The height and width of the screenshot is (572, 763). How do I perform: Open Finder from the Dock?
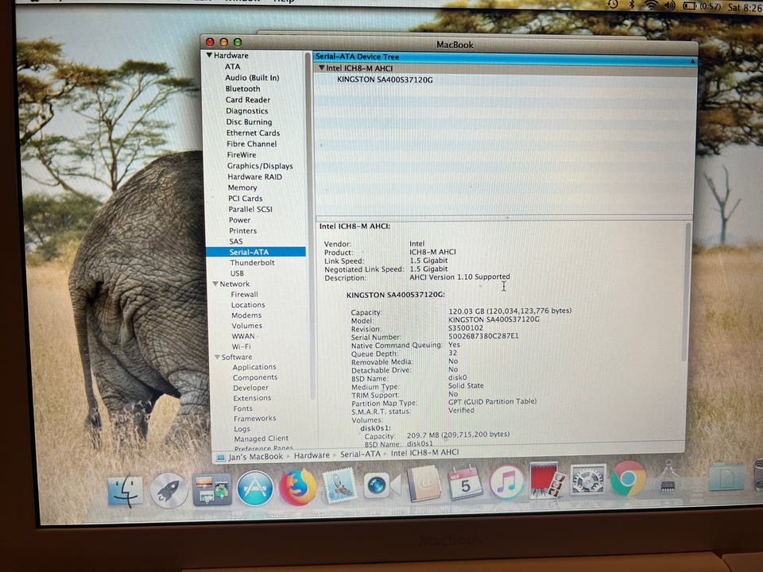pos(125,490)
